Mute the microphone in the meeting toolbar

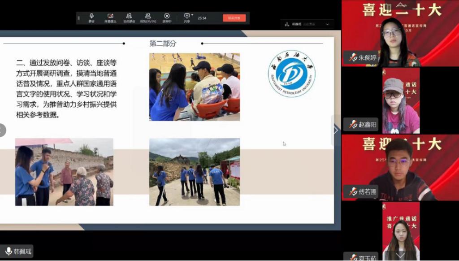pos(91,17)
